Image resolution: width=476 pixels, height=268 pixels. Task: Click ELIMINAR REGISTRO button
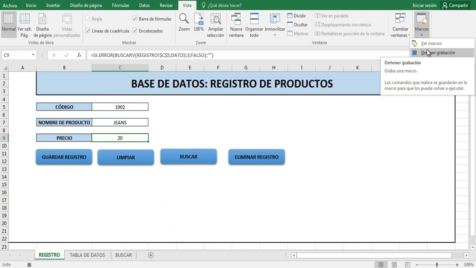pos(257,157)
